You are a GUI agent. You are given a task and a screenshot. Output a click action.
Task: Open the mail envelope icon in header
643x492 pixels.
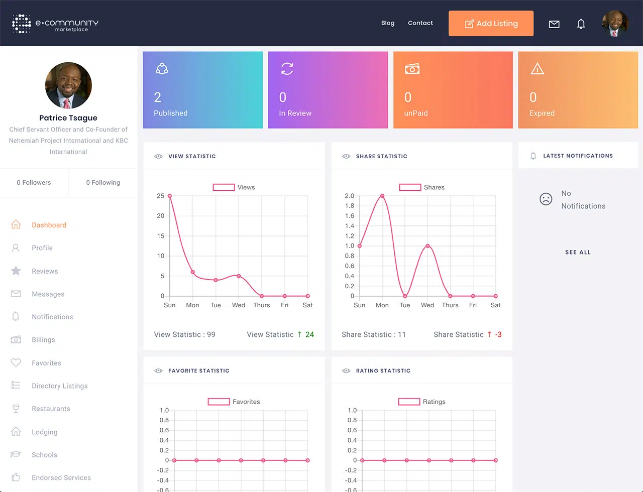click(554, 24)
